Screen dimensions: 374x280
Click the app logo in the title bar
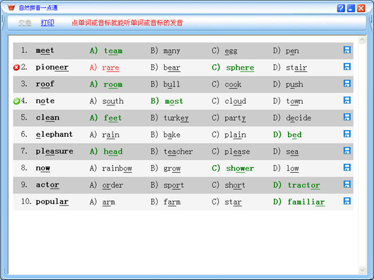(x=11, y=7)
